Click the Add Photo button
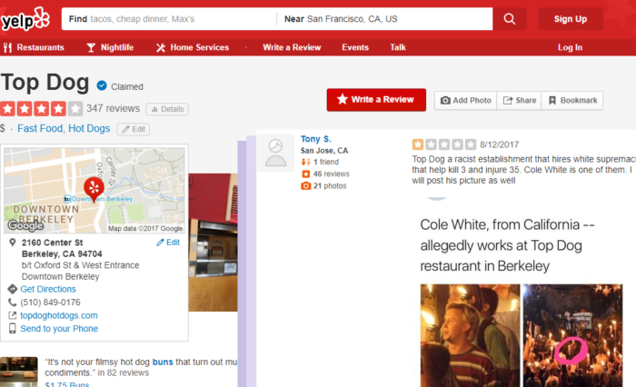Screen dimensions: 636x387 [465, 100]
